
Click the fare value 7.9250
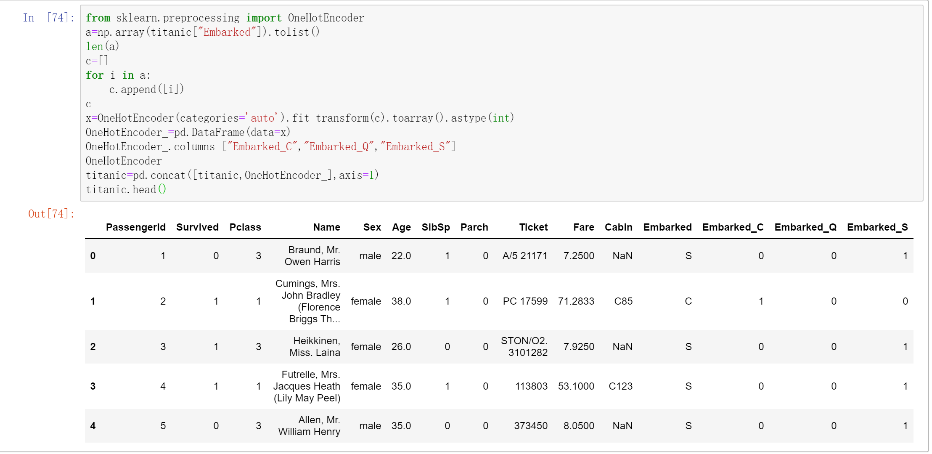579,347
